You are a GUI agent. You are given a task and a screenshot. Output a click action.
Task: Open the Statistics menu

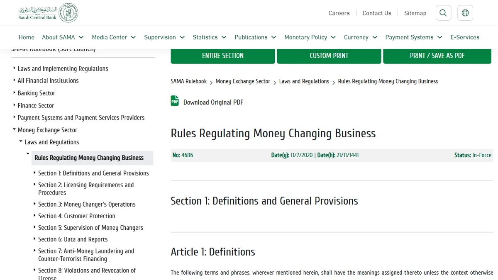[210, 37]
